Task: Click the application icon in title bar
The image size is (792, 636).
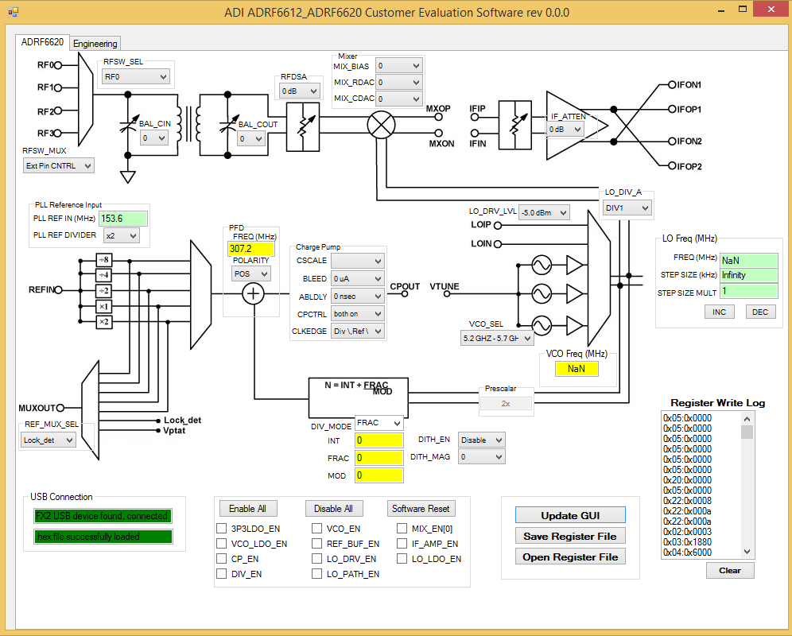Action: pos(13,12)
